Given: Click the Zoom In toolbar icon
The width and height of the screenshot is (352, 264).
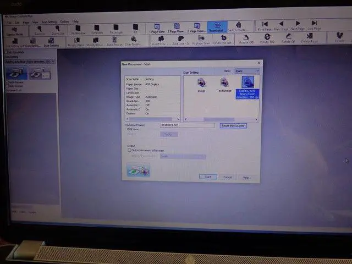Looking at the screenshot, I should [40, 30].
